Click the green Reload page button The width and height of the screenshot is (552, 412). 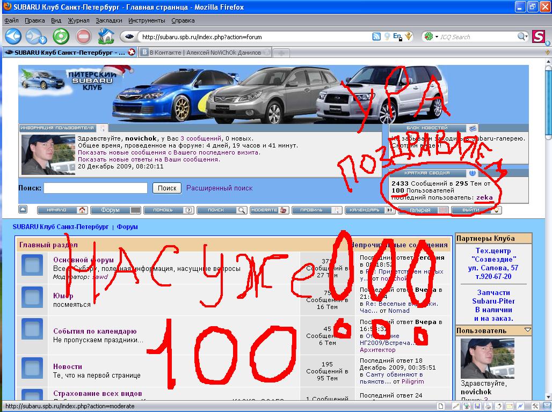coord(61,36)
